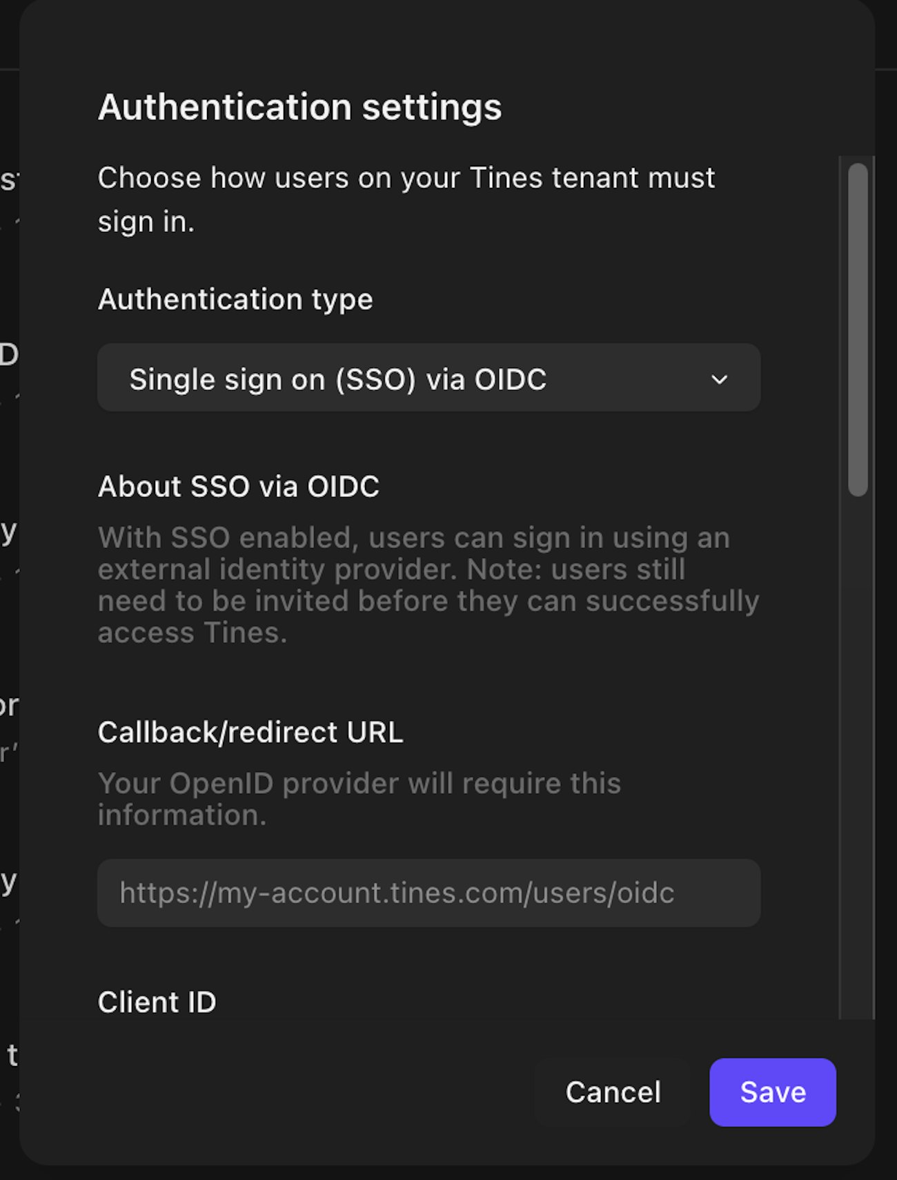Click the Callback/redirect URL label
897x1180 pixels.
pos(250,733)
